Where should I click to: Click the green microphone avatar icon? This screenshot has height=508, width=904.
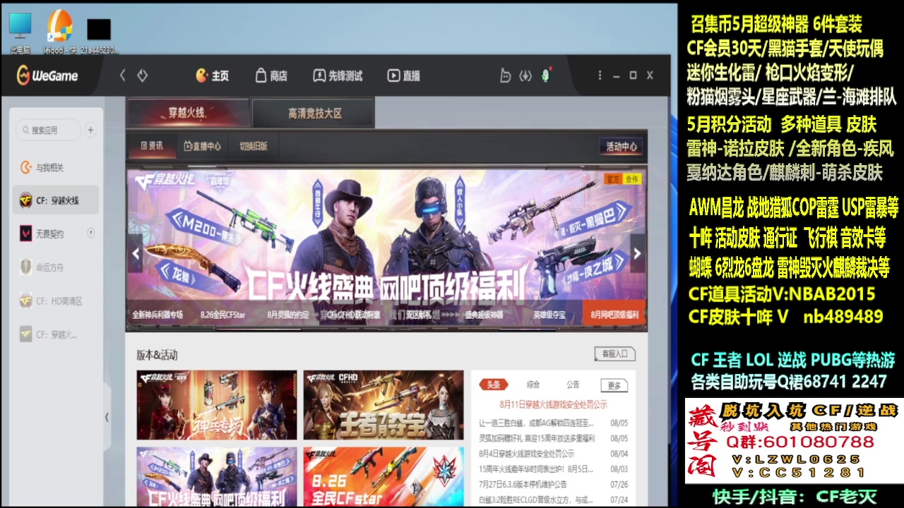pos(545,75)
